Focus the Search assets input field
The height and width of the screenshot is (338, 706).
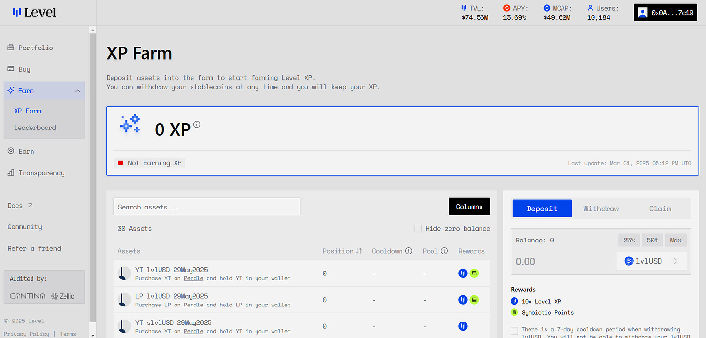coord(207,207)
